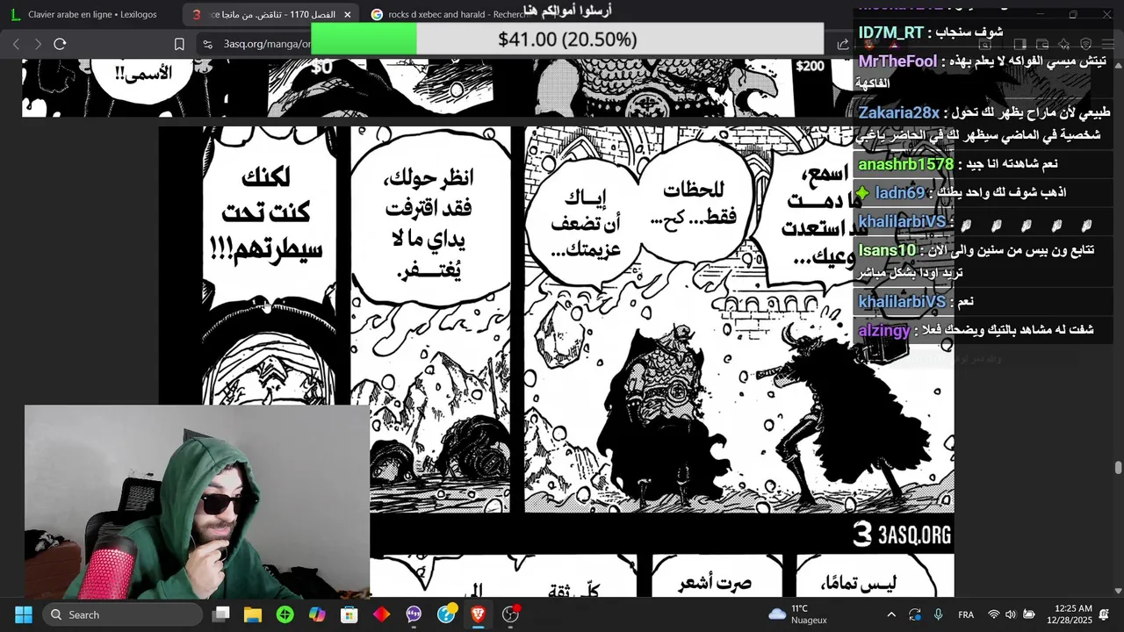Screen dimensions: 1124x632
Task: Click the taskbar Search box
Action: click(122, 614)
